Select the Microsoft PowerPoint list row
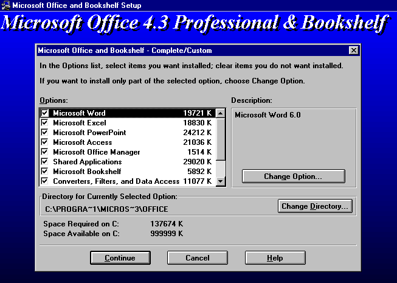 pos(128,133)
